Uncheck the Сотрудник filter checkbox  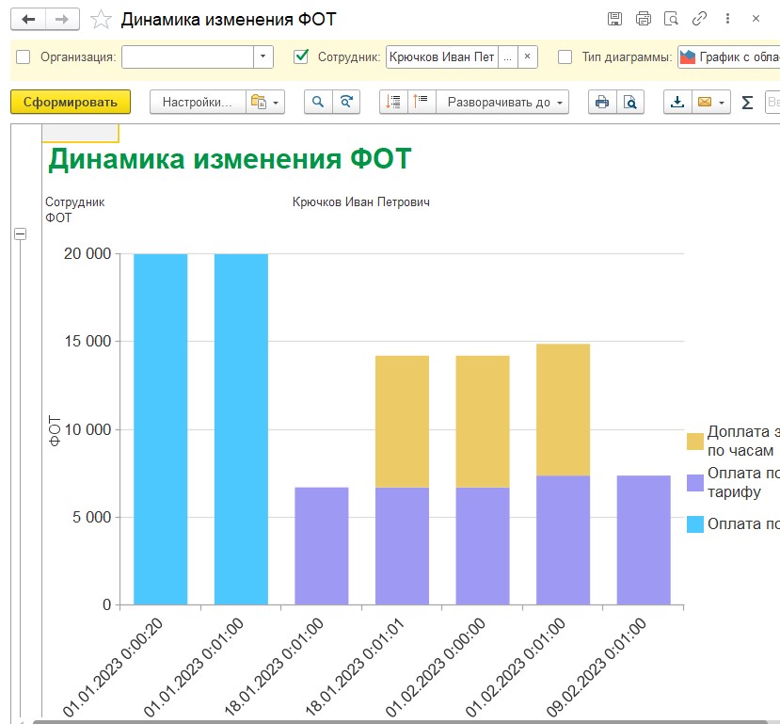pyautogui.click(x=301, y=56)
